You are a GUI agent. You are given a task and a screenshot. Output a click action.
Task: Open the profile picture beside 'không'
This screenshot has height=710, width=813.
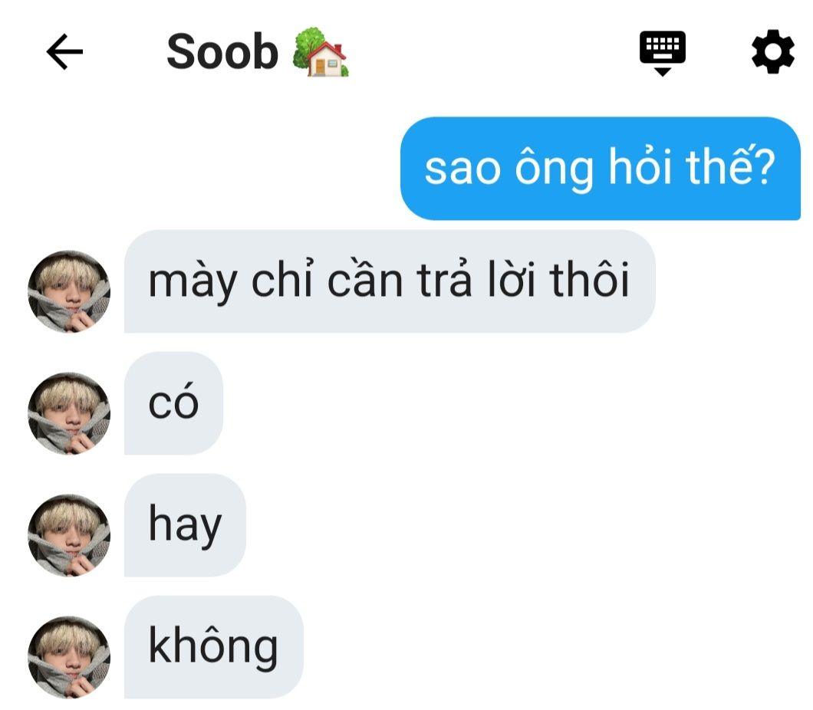tap(69, 657)
